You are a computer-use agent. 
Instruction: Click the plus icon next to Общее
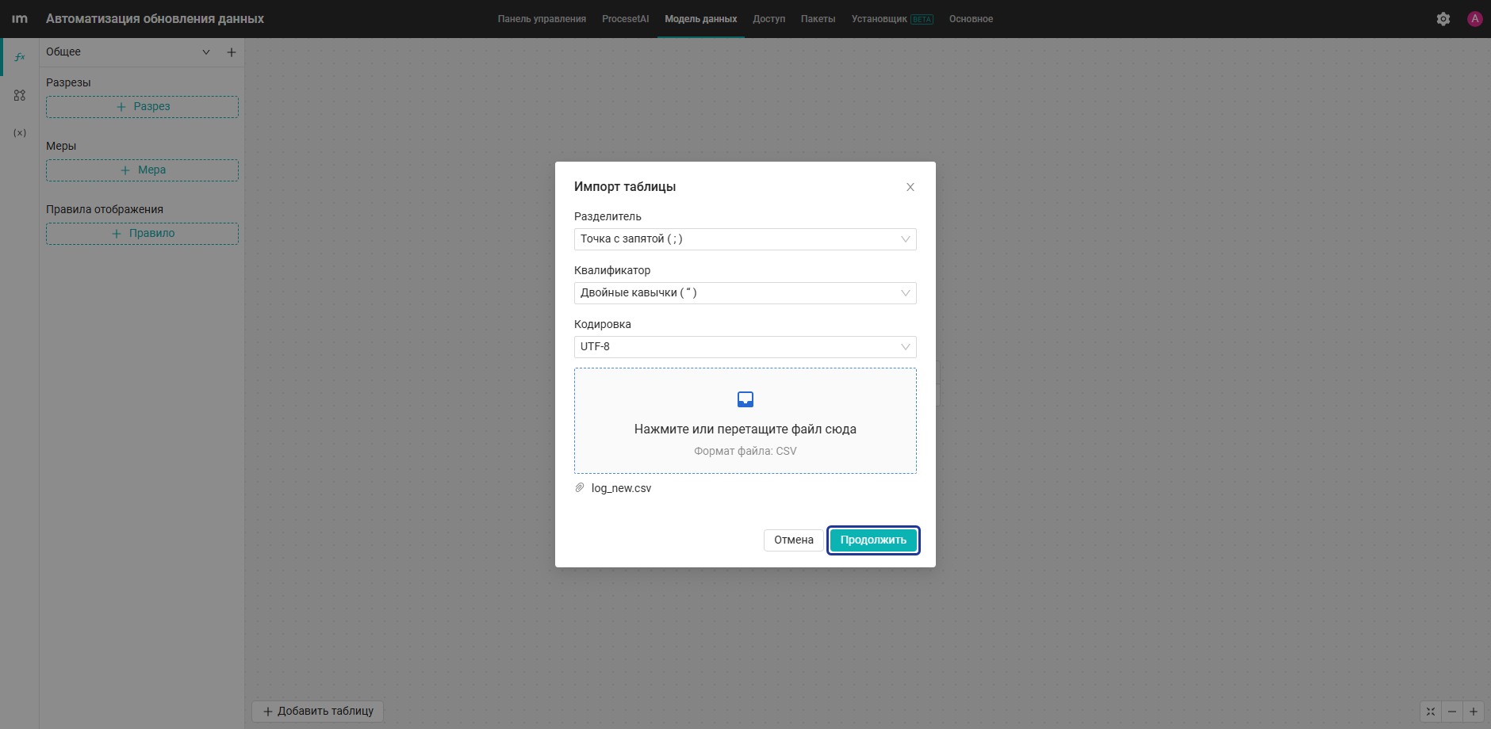(x=232, y=52)
